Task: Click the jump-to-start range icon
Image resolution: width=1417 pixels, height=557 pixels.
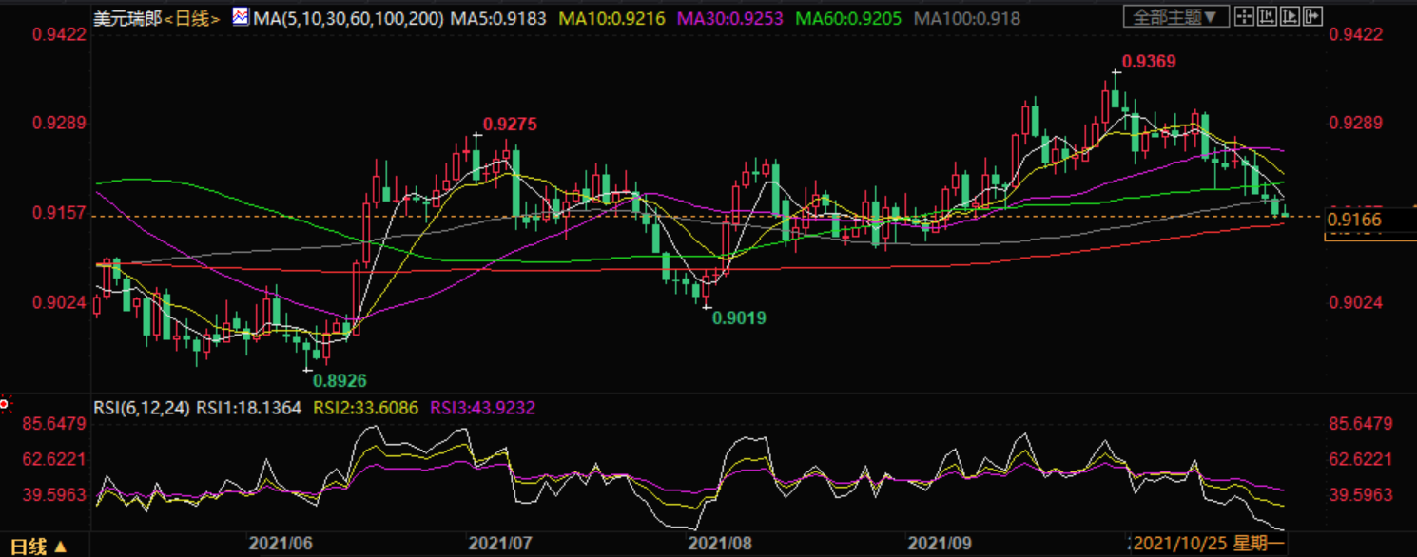Action: coord(1267,16)
